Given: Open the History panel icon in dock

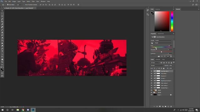Looking at the screenshot, I should [x=148, y=10].
